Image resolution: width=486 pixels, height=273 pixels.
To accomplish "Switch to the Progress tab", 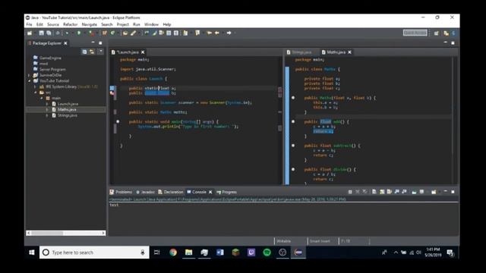I will click(x=226, y=192).
